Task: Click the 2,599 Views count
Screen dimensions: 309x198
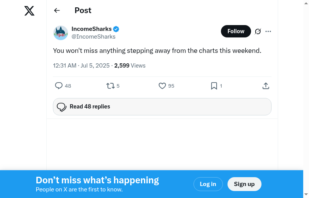Action: [130, 66]
